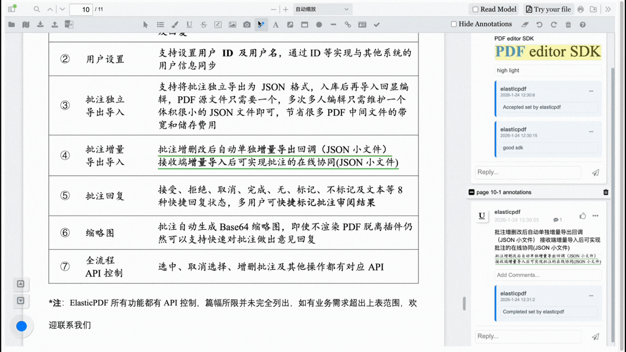Open a file with the folder icon

[x=11, y=24]
